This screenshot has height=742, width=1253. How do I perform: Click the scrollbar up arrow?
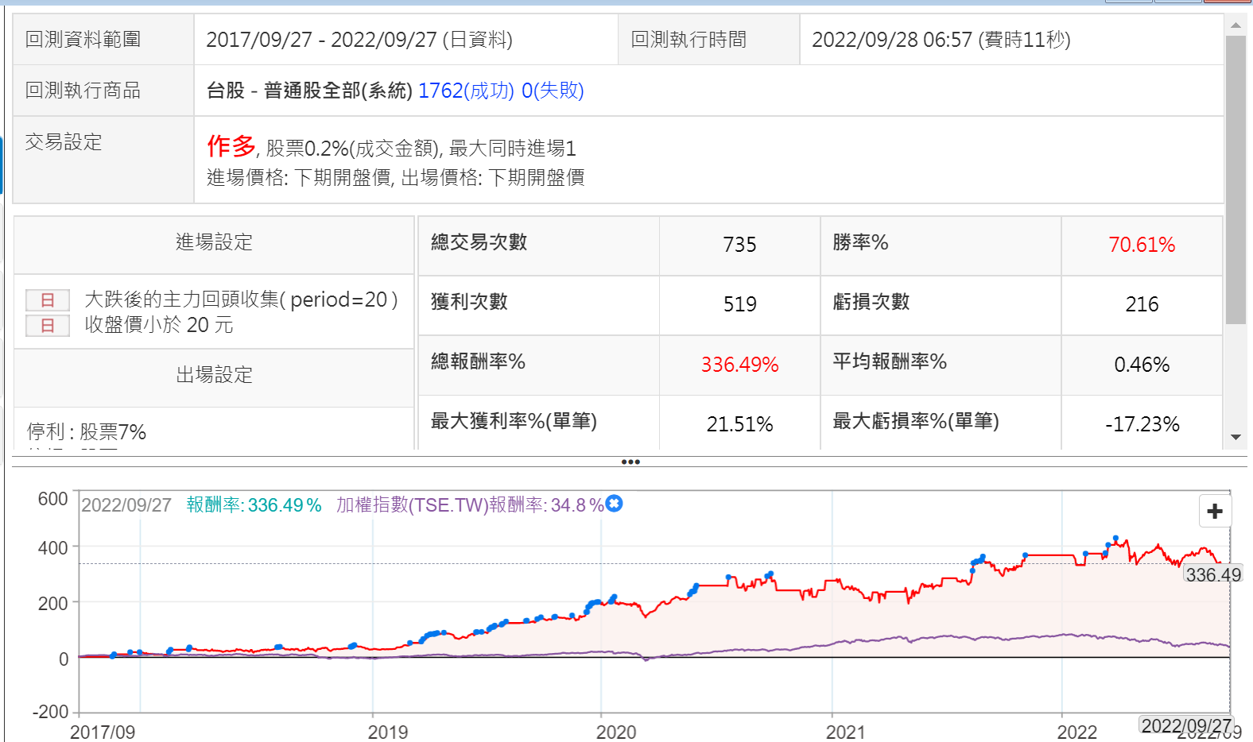(1236, 25)
